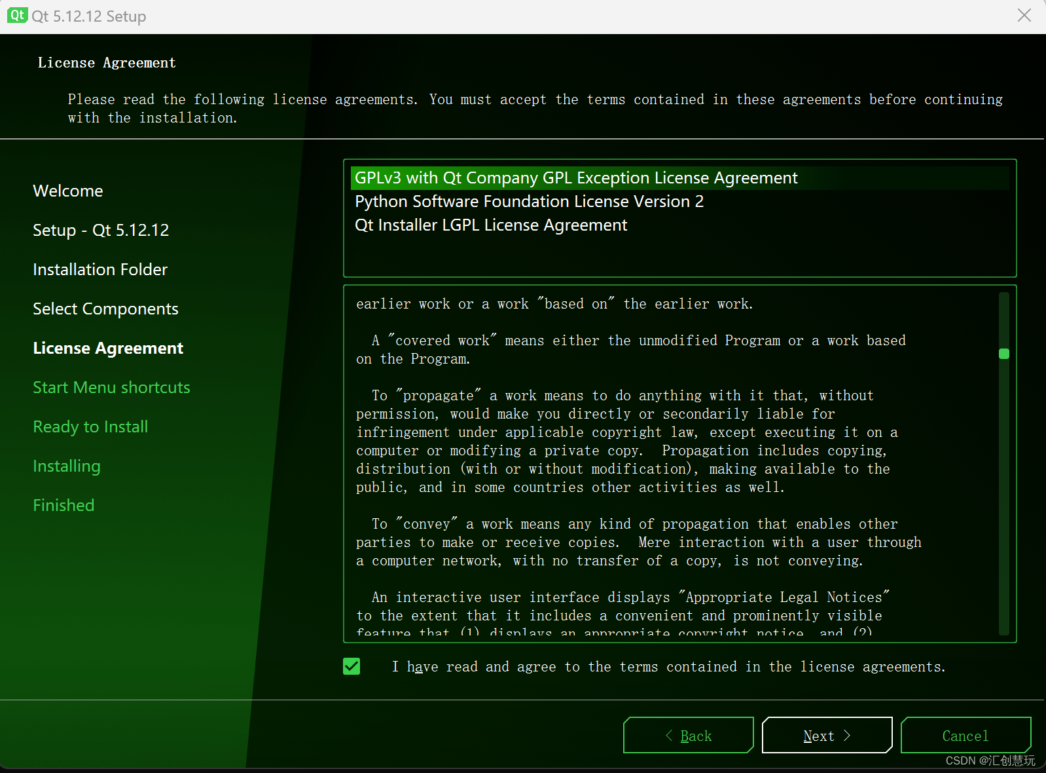Click the Start Menu shortcuts step
Viewport: 1046px width, 773px height.
(x=111, y=388)
